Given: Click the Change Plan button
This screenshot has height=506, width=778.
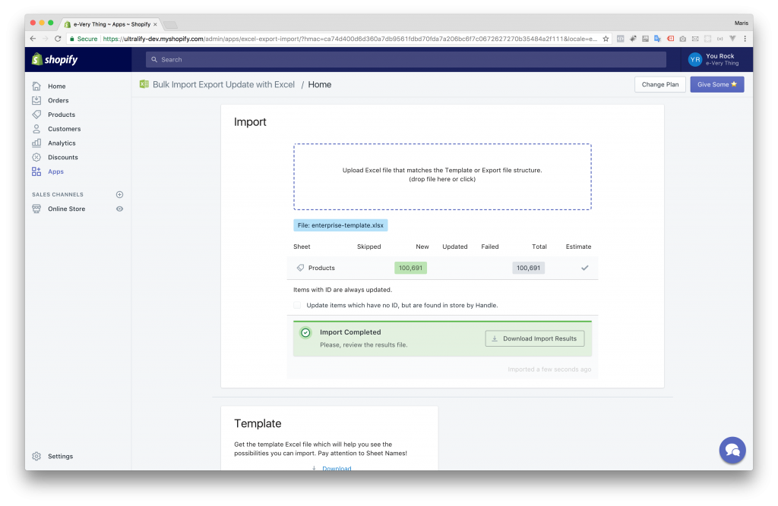Looking at the screenshot, I should 659,84.
